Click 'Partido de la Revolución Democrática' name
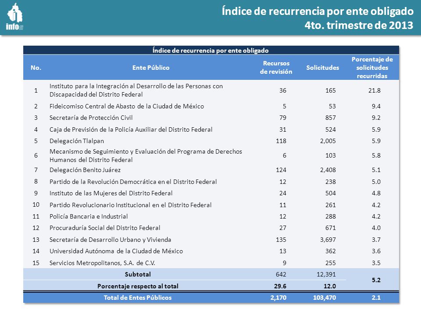 [x=133, y=182]
